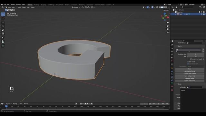Click the viewport pan hand icon
Viewport: 206px width, 116px height.
click(x=168, y=26)
